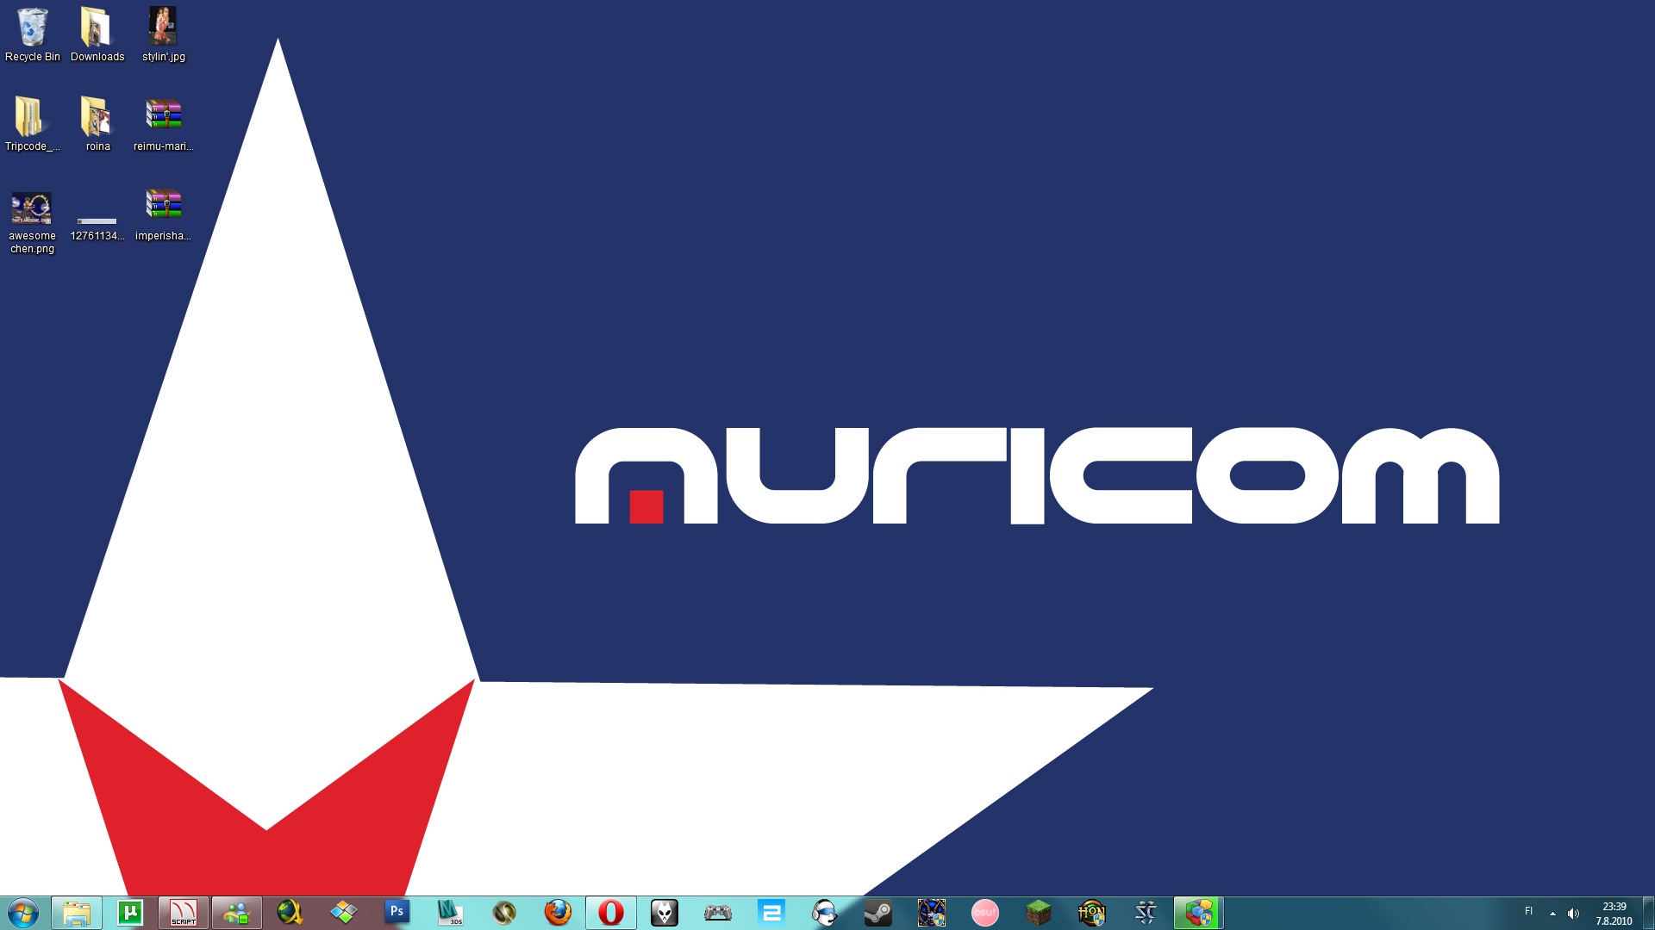This screenshot has height=930, width=1655.
Task: Select the stylin'.jpg desktop file
Action: (x=163, y=35)
